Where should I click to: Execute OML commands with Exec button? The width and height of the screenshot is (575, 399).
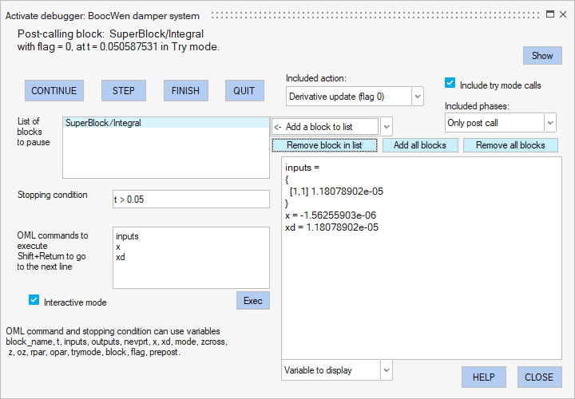(x=252, y=300)
